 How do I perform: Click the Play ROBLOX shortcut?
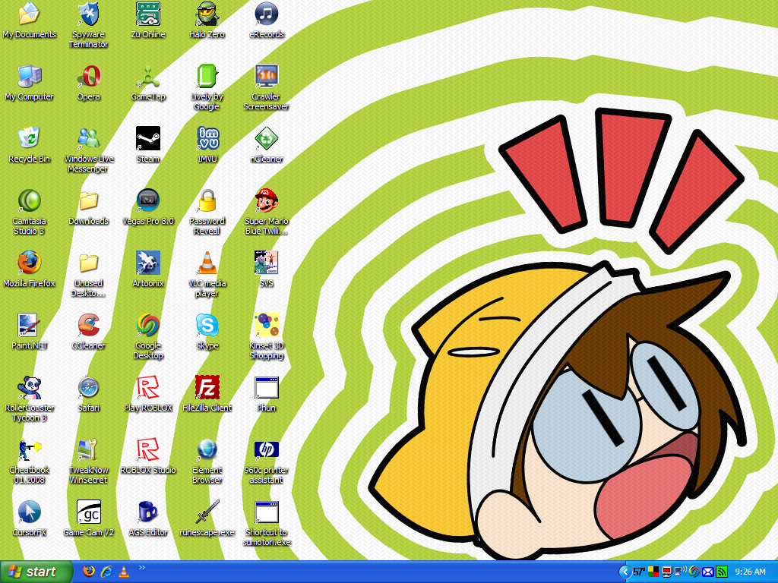pyautogui.click(x=148, y=387)
